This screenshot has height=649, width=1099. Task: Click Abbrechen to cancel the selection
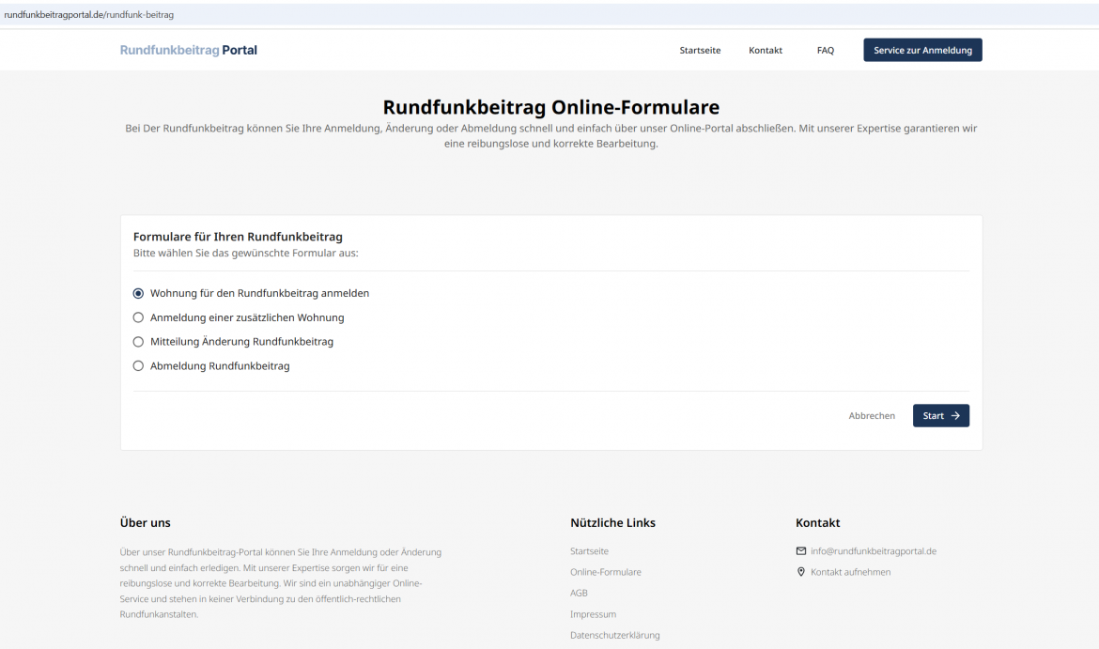[872, 415]
